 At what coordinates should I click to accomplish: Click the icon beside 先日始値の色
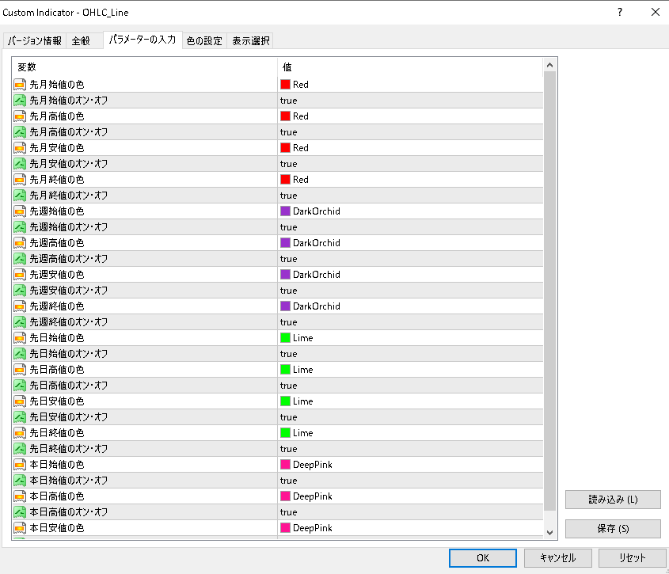(20, 337)
